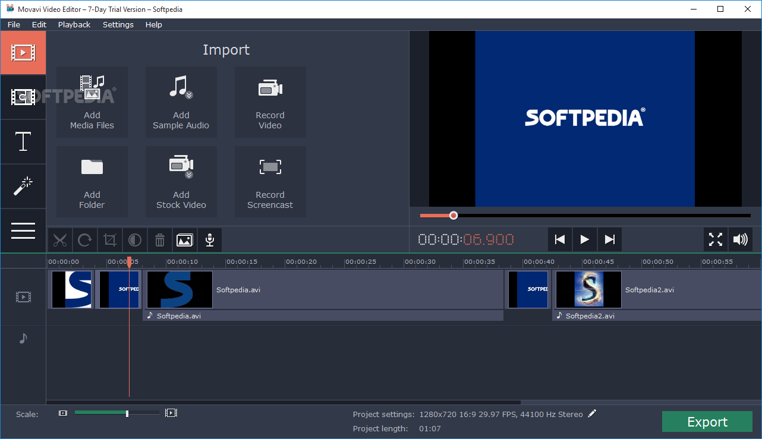Select the Filters magic wand icon
The width and height of the screenshot is (762, 439).
point(23,186)
